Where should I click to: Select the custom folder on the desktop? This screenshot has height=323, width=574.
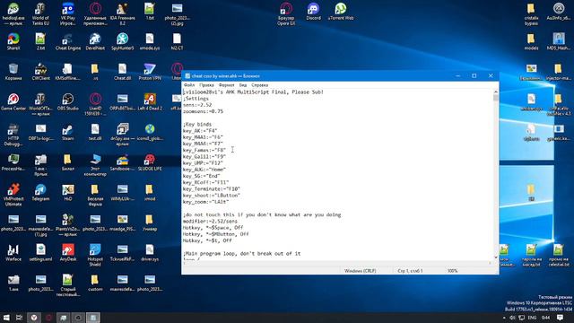[x=95, y=283]
